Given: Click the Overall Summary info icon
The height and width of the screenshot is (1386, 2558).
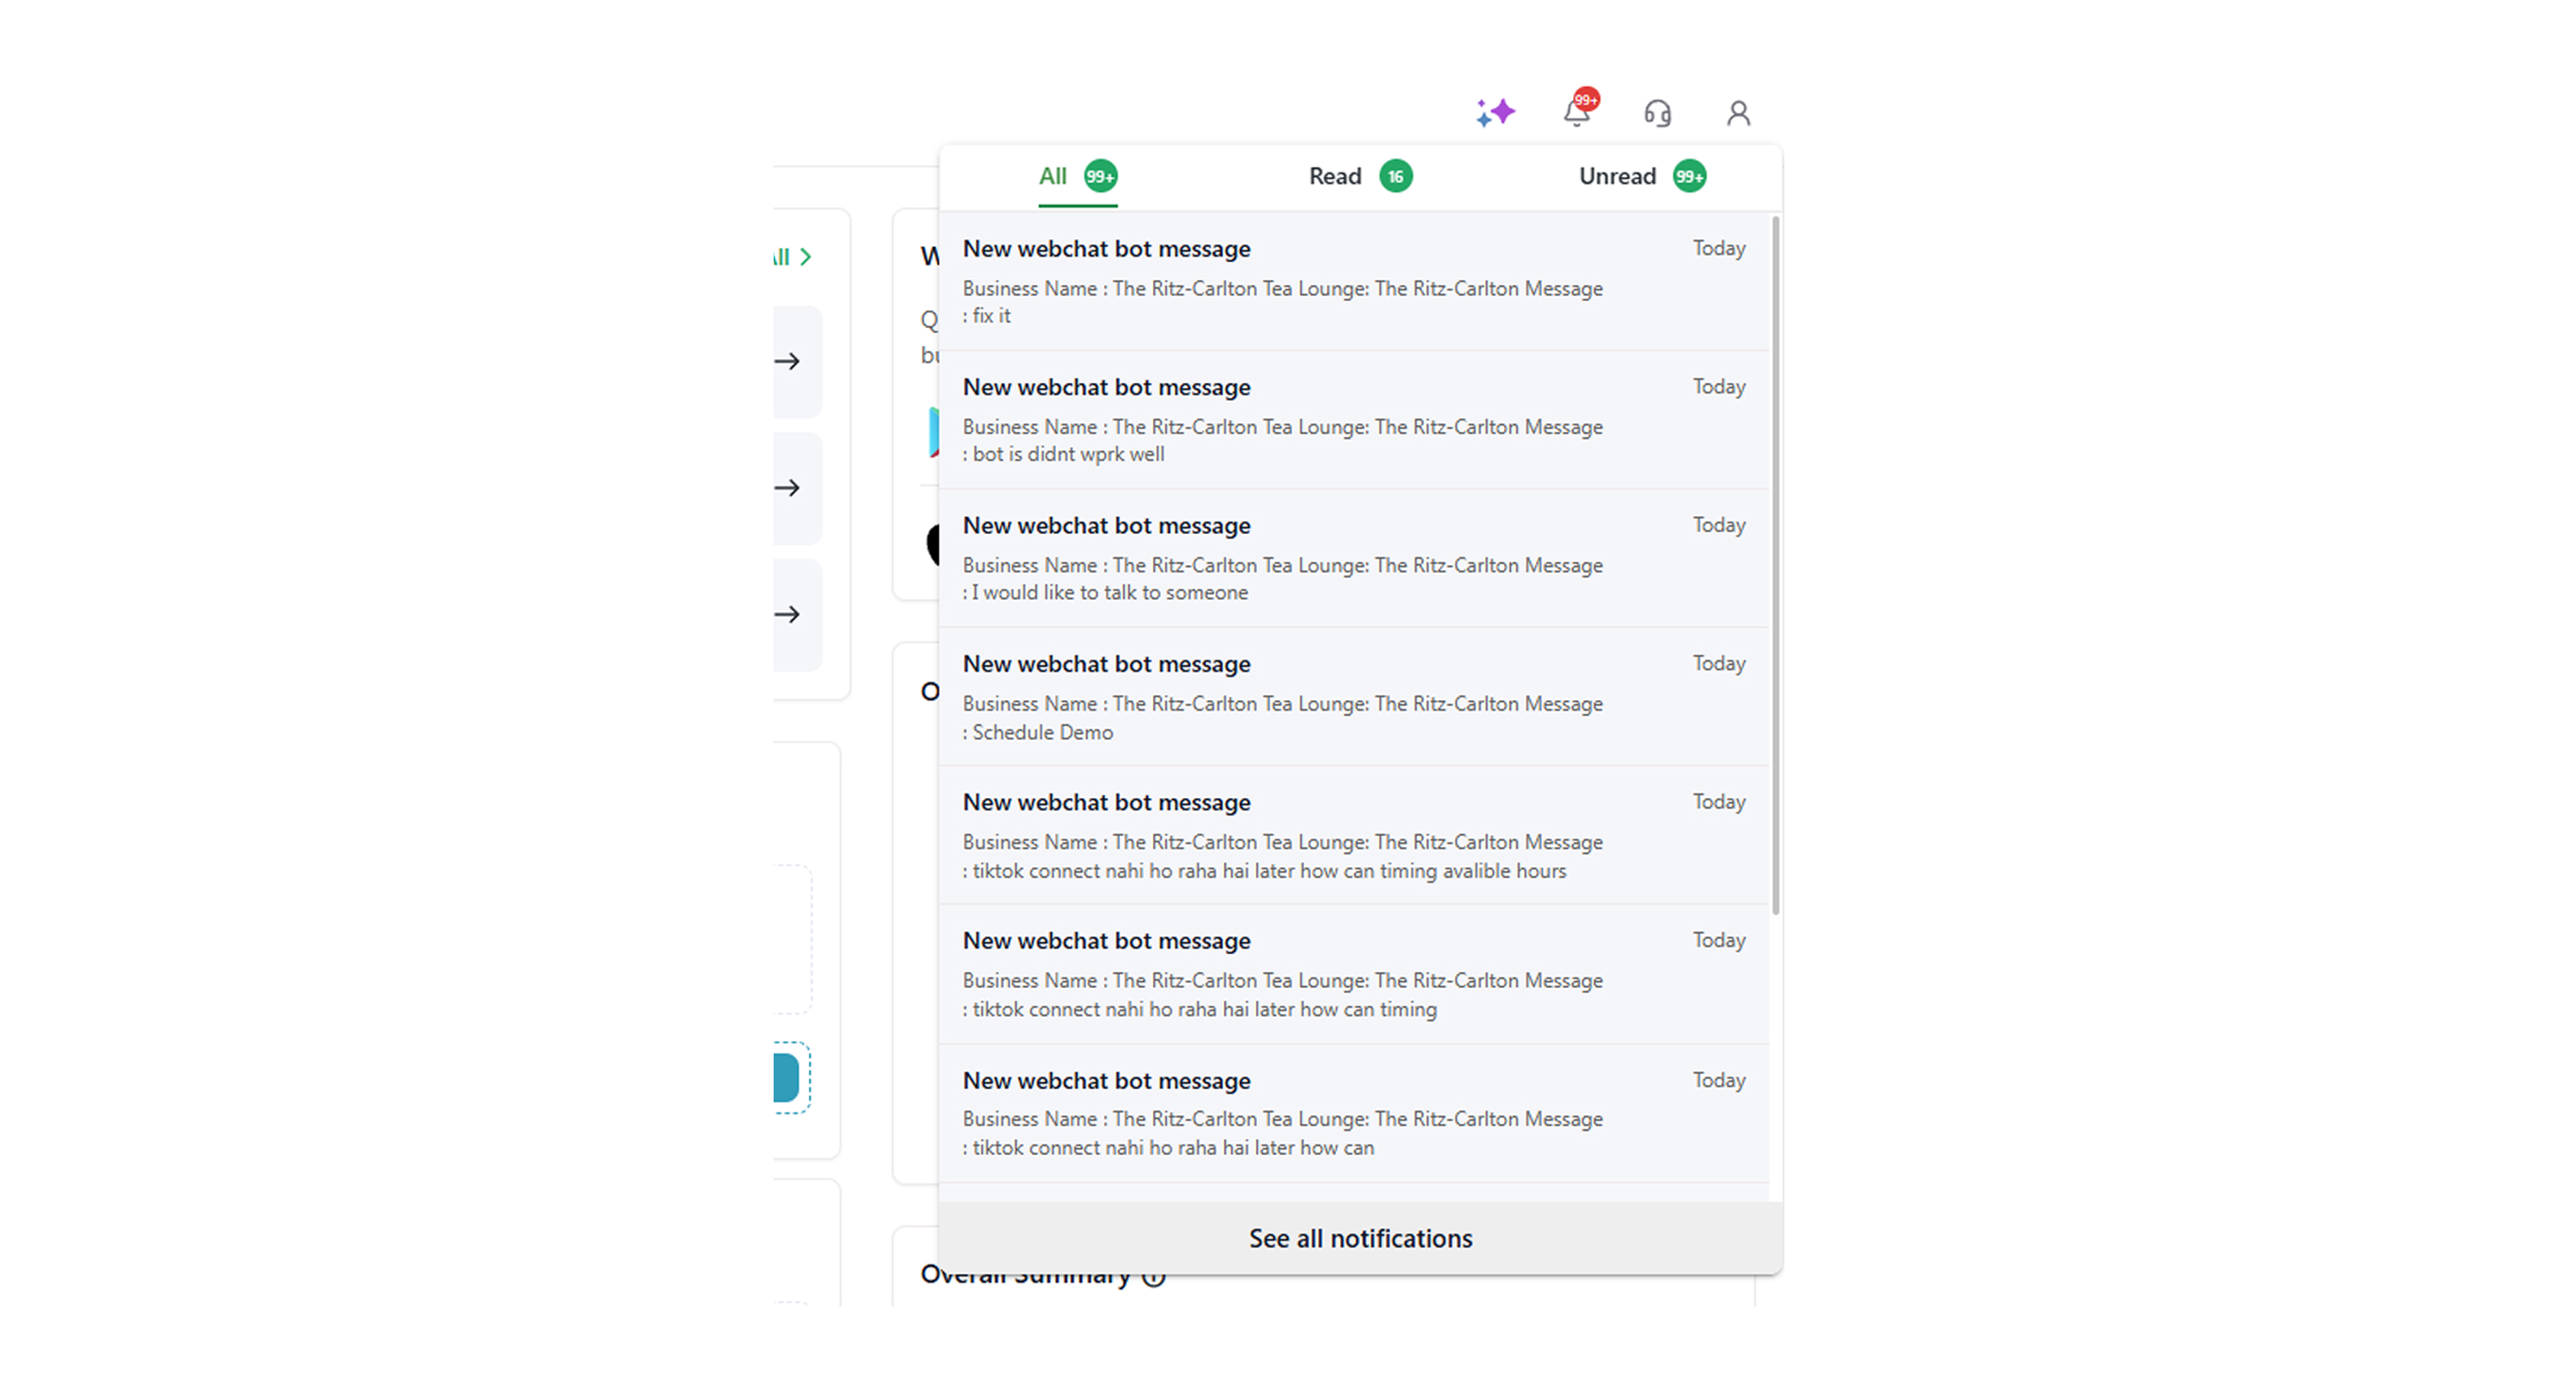Looking at the screenshot, I should [1153, 1279].
